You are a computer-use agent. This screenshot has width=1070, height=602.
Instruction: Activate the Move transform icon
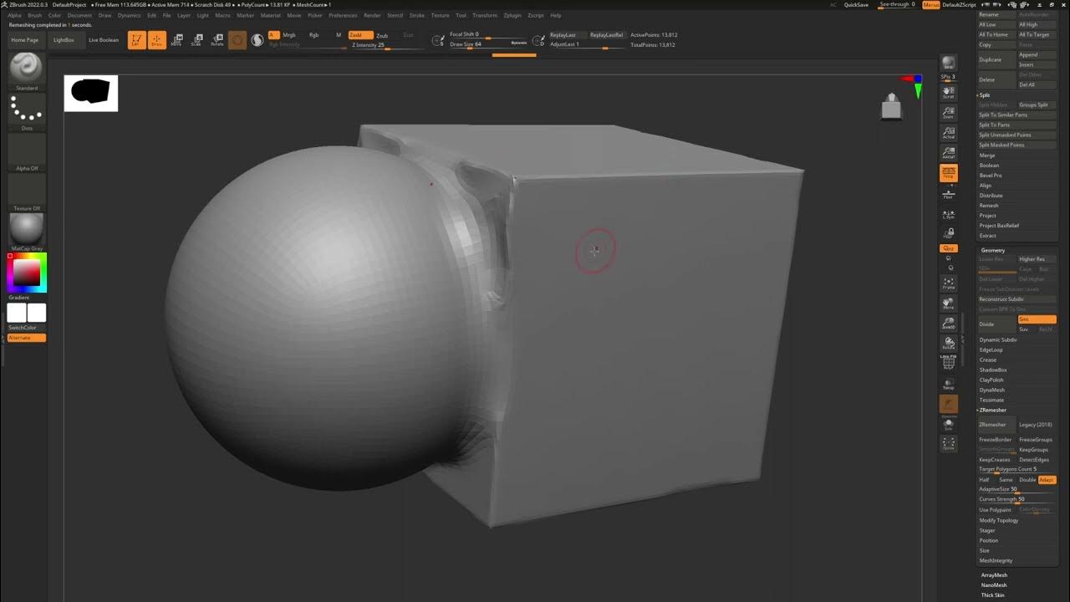click(176, 40)
